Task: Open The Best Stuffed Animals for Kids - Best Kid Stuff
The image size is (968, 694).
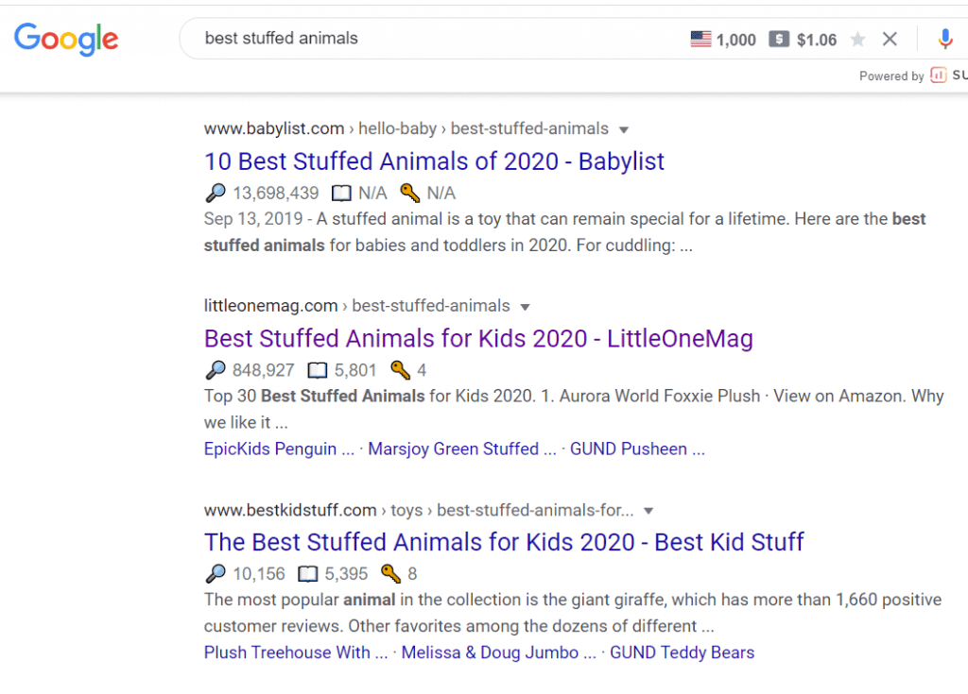Action: click(x=504, y=542)
